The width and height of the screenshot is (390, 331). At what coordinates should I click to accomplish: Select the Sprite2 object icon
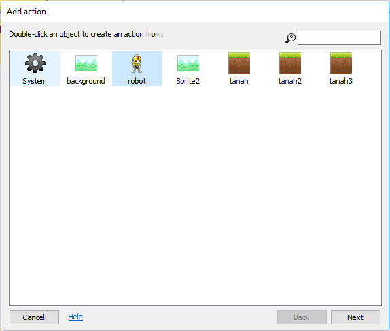[188, 63]
